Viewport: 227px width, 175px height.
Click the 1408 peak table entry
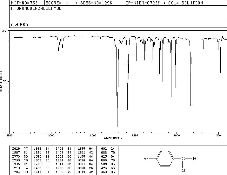point(63,149)
